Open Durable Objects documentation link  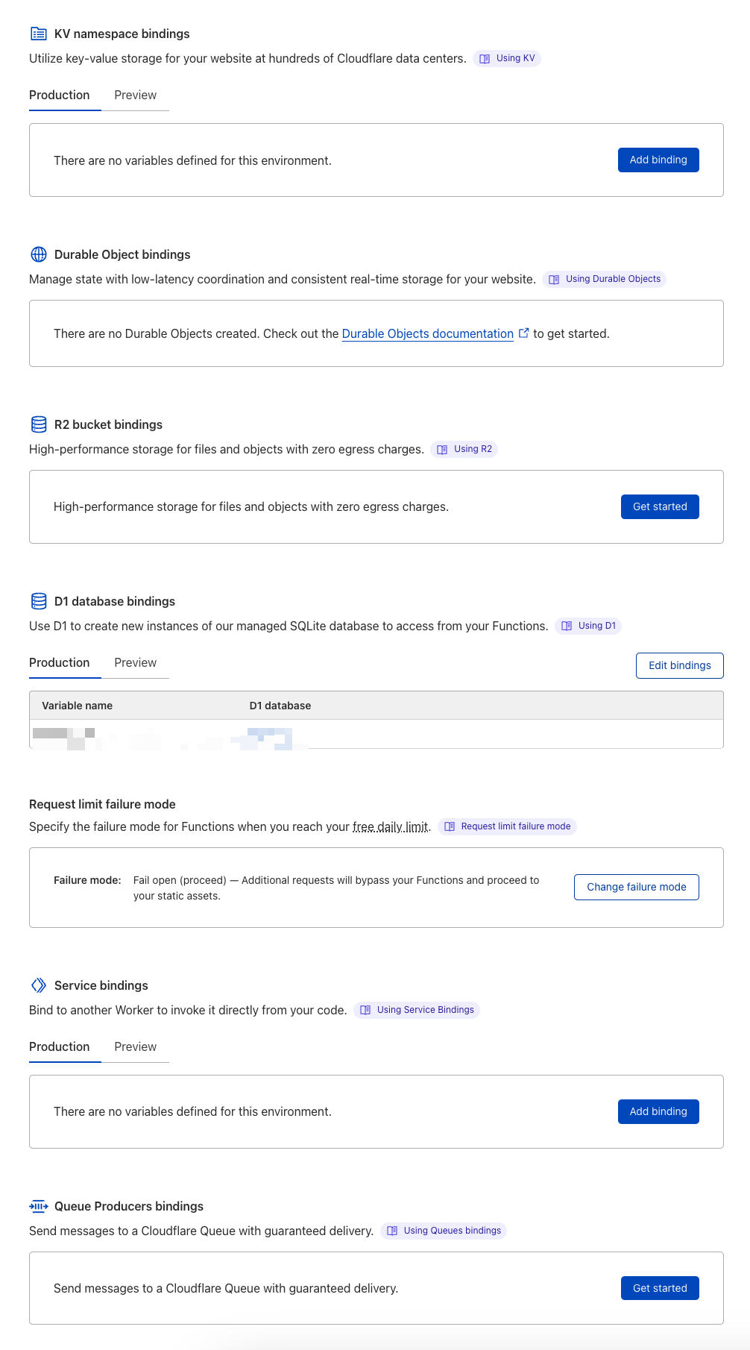coord(427,333)
